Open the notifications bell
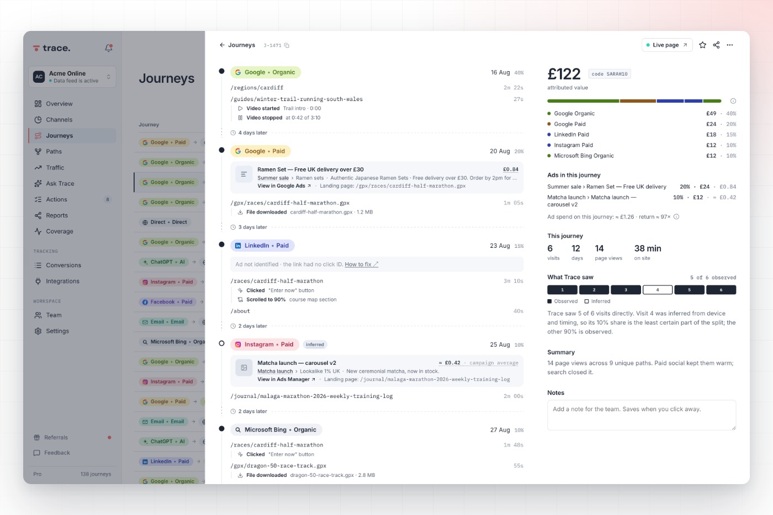The width and height of the screenshot is (773, 515). (109, 48)
